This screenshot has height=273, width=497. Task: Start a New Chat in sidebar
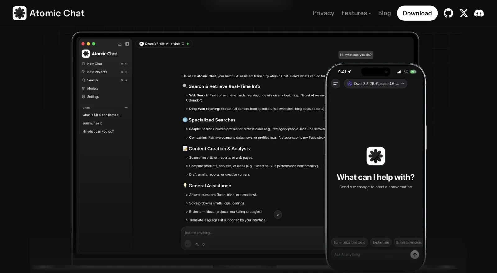click(105, 64)
